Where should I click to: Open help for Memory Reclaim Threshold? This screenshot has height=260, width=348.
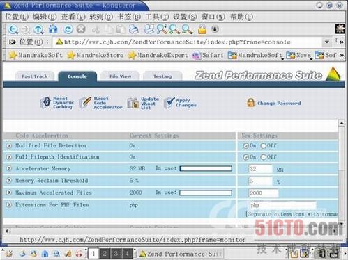[x=9, y=181]
